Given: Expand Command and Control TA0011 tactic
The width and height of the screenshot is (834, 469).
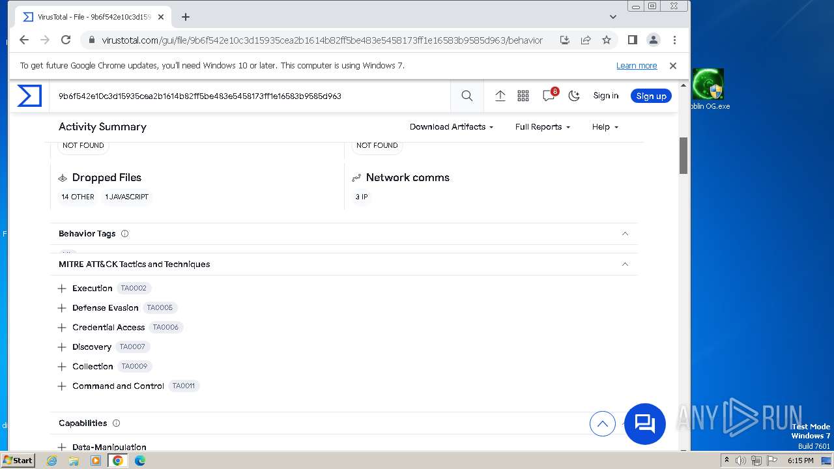Looking at the screenshot, I should click(x=62, y=386).
